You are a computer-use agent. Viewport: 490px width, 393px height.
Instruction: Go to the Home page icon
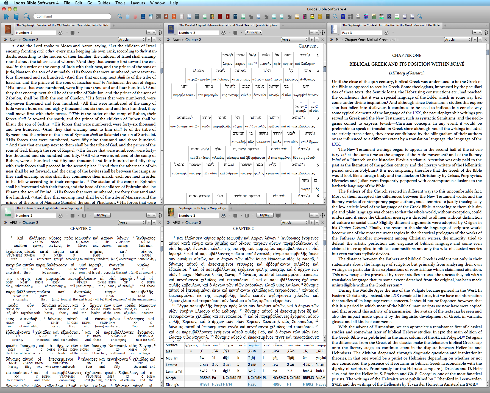pyautogui.click(x=6, y=17)
